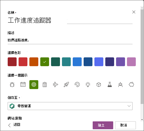Click the 選擇色彩 label
This screenshot has height=131, width=144.
tap(14, 53)
